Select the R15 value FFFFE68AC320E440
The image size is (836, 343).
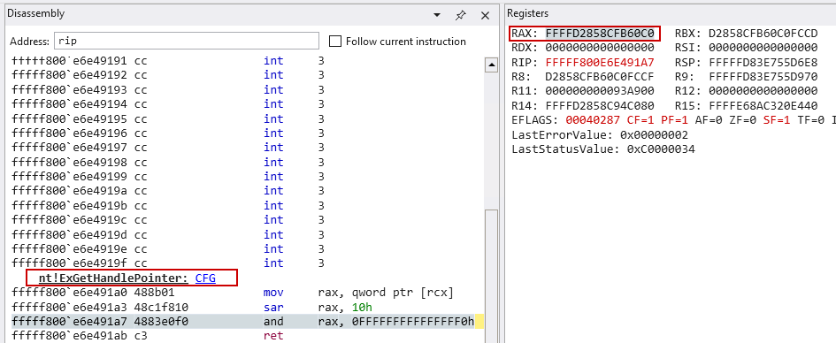coord(763,105)
